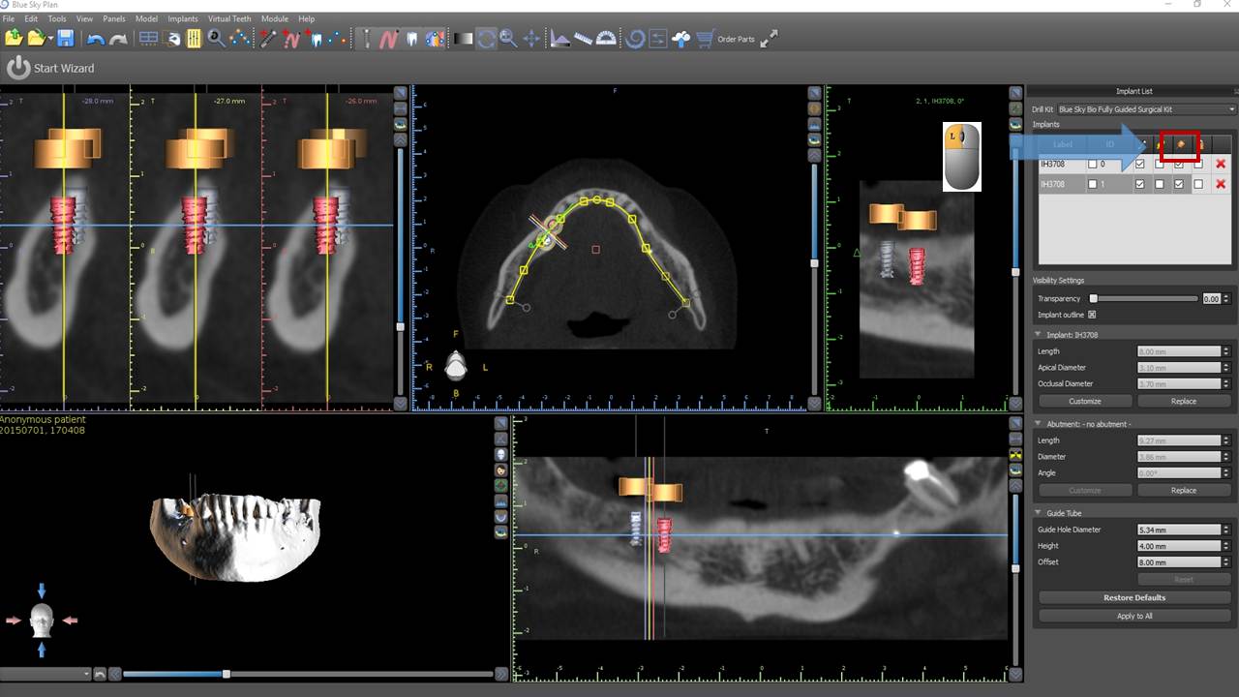The image size is (1239, 697).
Task: Click the Apply to All button
Action: (x=1134, y=616)
